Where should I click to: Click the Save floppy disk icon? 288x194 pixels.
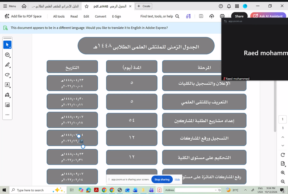(201, 16)
